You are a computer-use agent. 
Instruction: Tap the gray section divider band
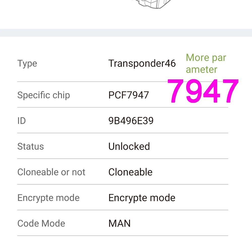pos(126,33)
